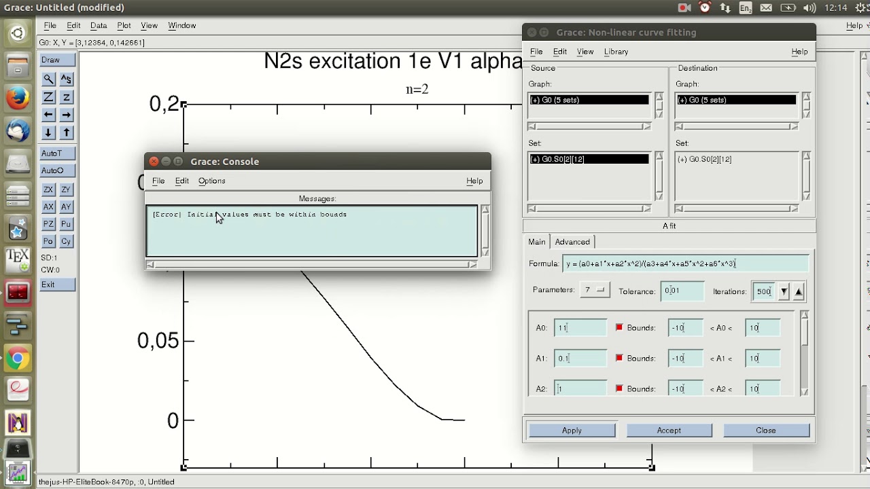Click the small z zoom-out button
This screenshot has width=870, height=489.
pos(66,97)
